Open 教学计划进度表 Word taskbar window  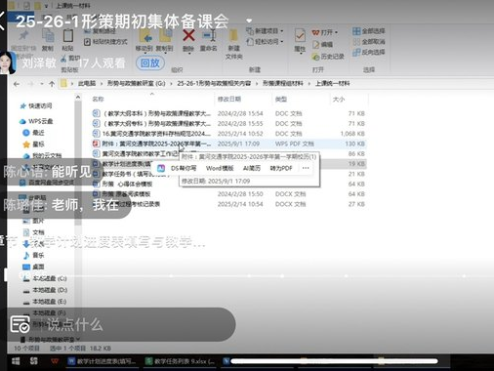pyautogui.click(x=103, y=361)
